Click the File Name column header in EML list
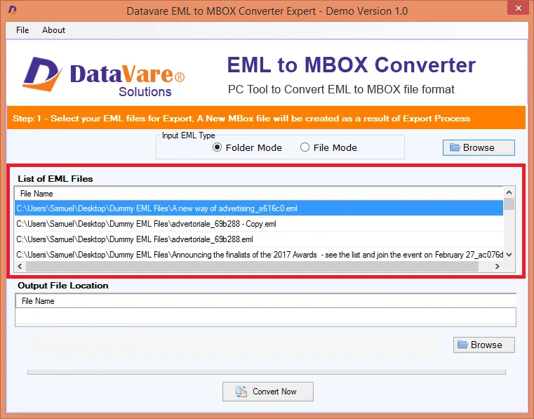This screenshot has height=419, width=534. pyautogui.click(x=259, y=194)
